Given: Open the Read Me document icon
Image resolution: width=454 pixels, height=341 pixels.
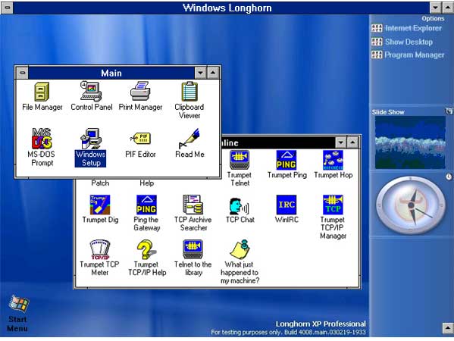Looking at the screenshot, I should [189, 143].
